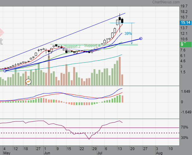Click the date 29 axis label

coord(94,149)
